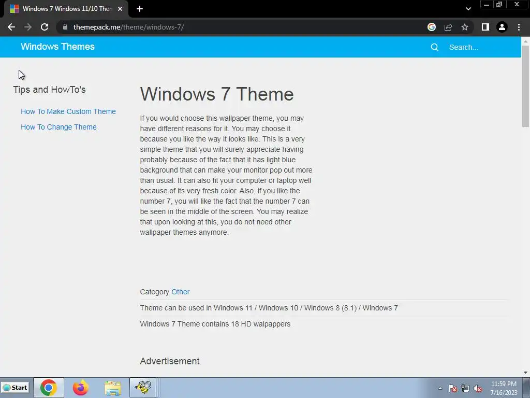530x398 pixels.
Task: Open the Chrome three-dot menu
Action: tap(519, 27)
